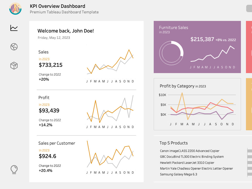Select GBC DocuBind TL300 Electric Binding System
This screenshot has width=252, height=189.
[192, 157]
